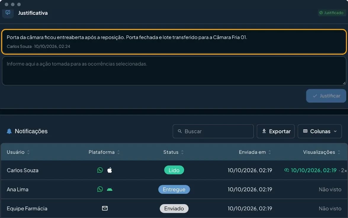The image size is (348, 218).
Task: Click the Notificações section title
Action: 31,131
